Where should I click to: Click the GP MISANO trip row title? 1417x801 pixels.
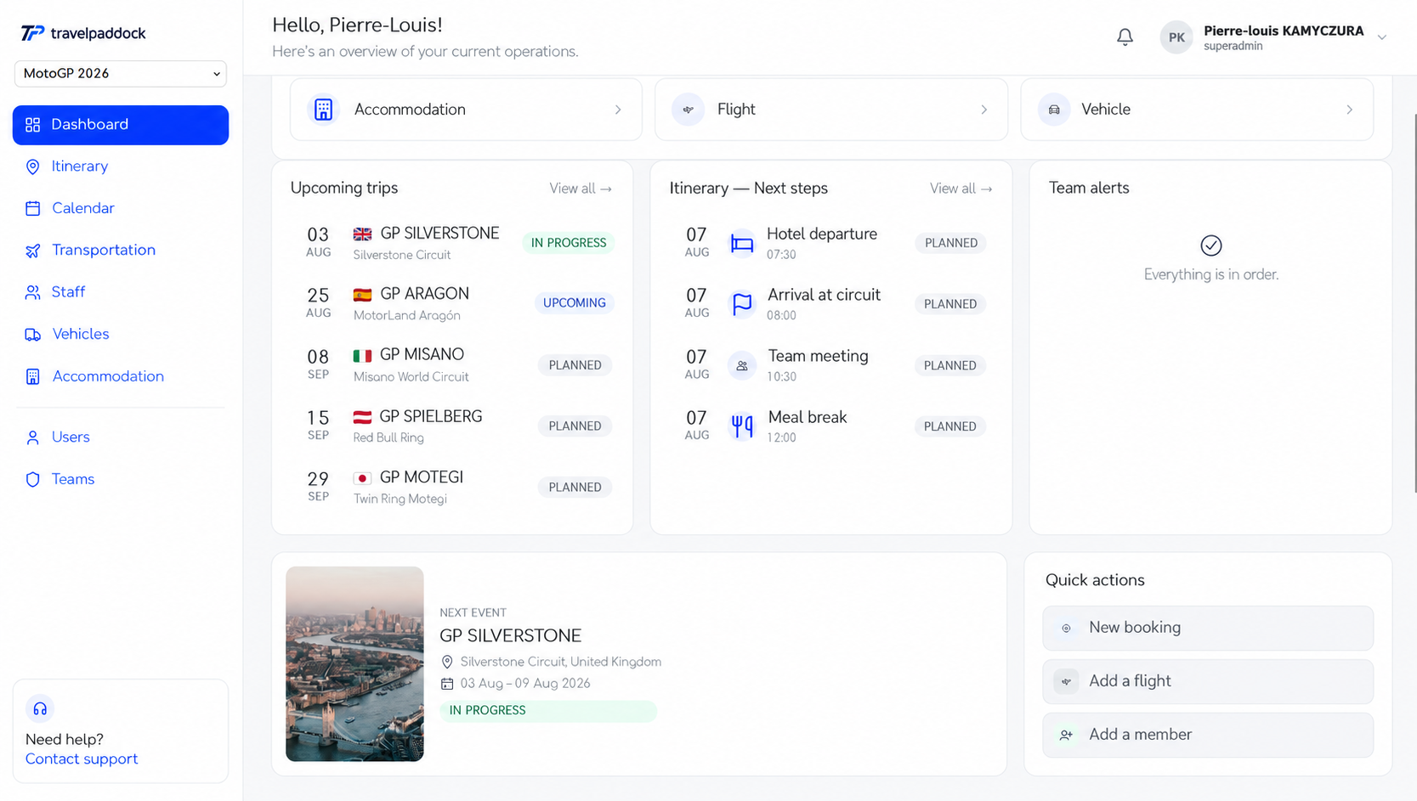pyautogui.click(x=422, y=355)
